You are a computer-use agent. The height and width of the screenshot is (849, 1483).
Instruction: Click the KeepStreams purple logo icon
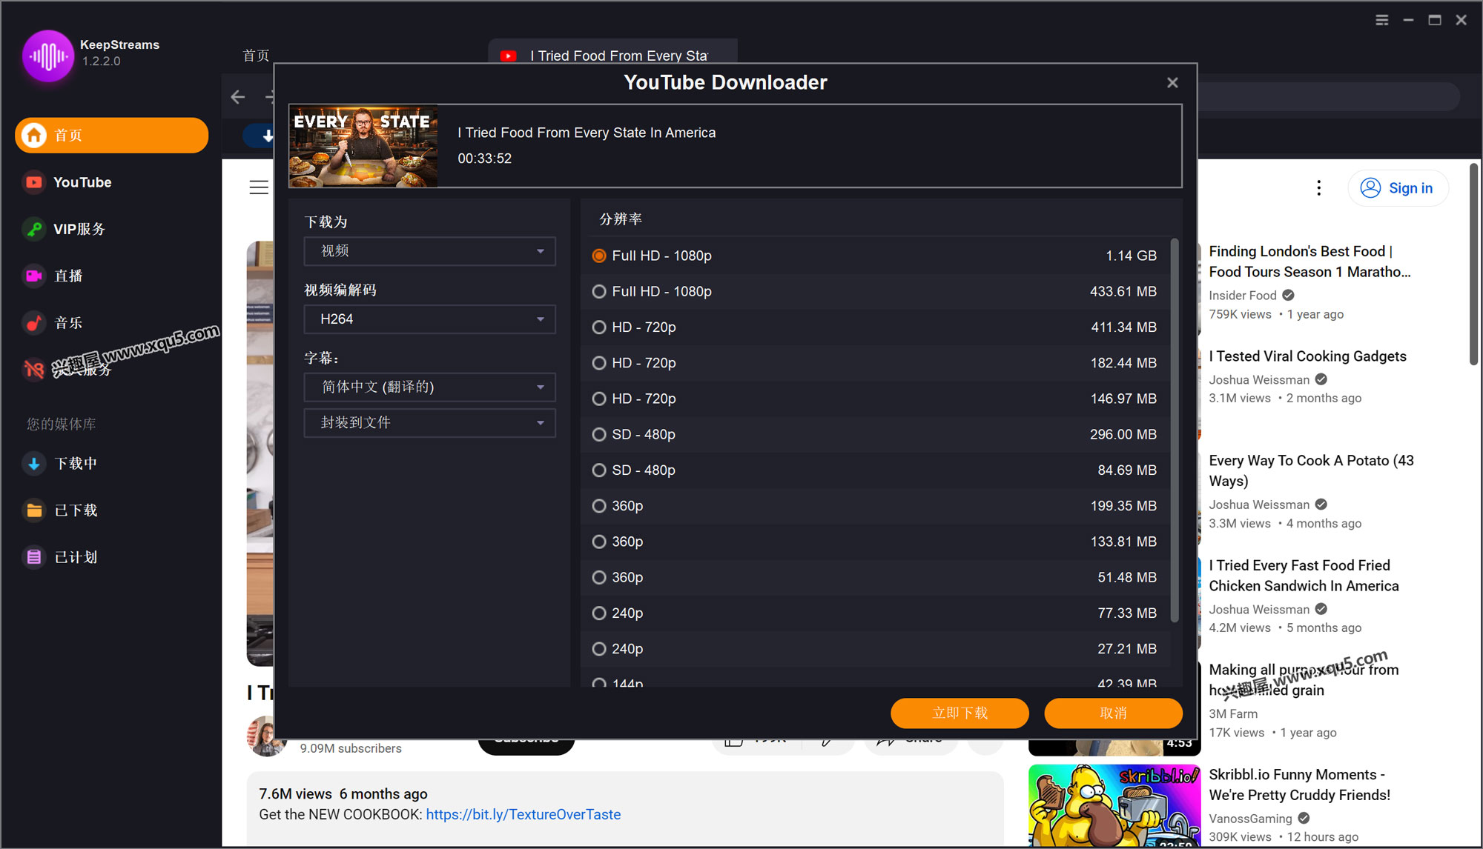[x=48, y=56]
